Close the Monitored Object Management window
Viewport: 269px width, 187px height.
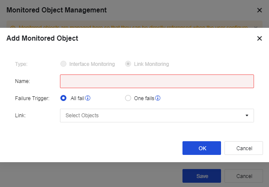(259, 10)
